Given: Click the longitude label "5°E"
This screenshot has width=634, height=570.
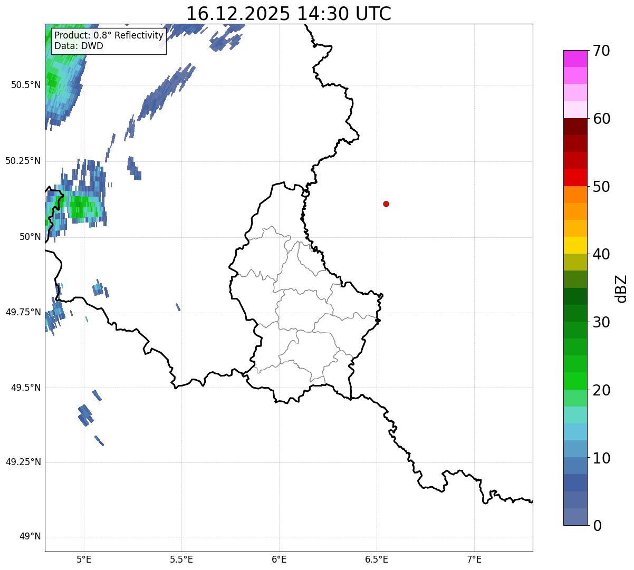Looking at the screenshot, I should (x=84, y=559).
